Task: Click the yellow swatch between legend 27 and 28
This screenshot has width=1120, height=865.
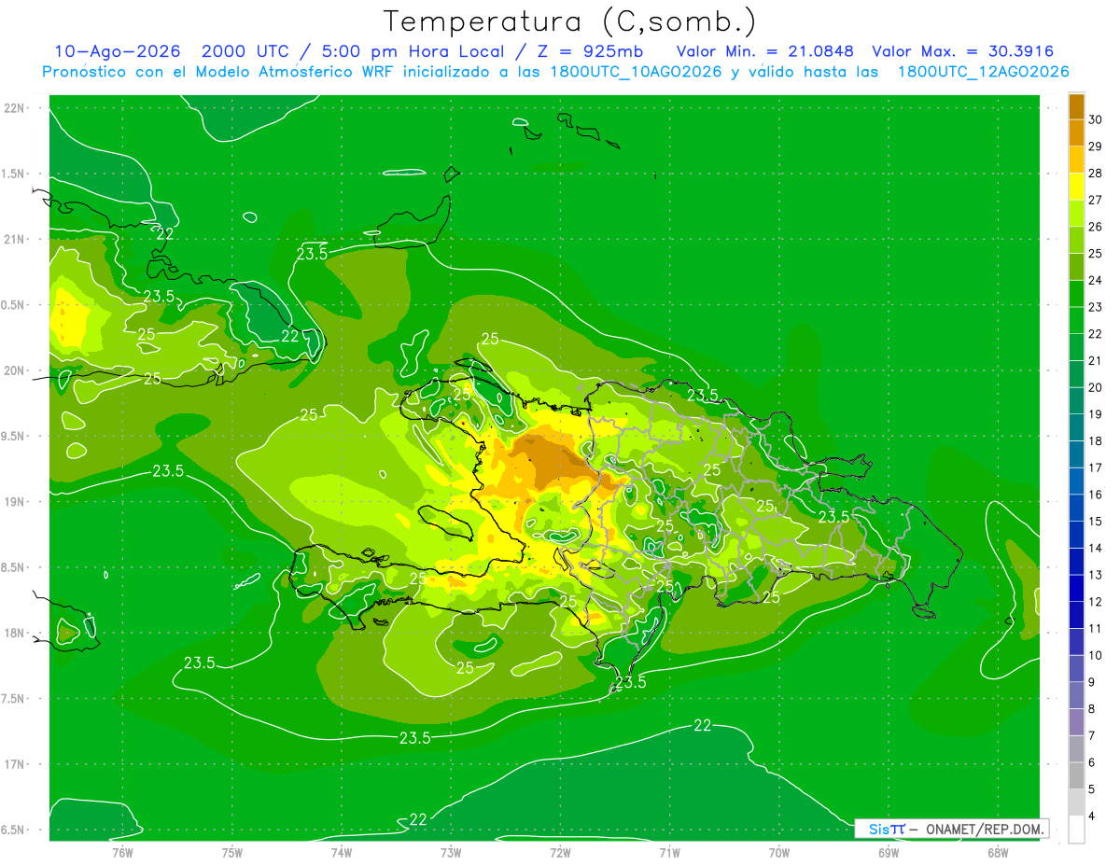Action: (1076, 187)
